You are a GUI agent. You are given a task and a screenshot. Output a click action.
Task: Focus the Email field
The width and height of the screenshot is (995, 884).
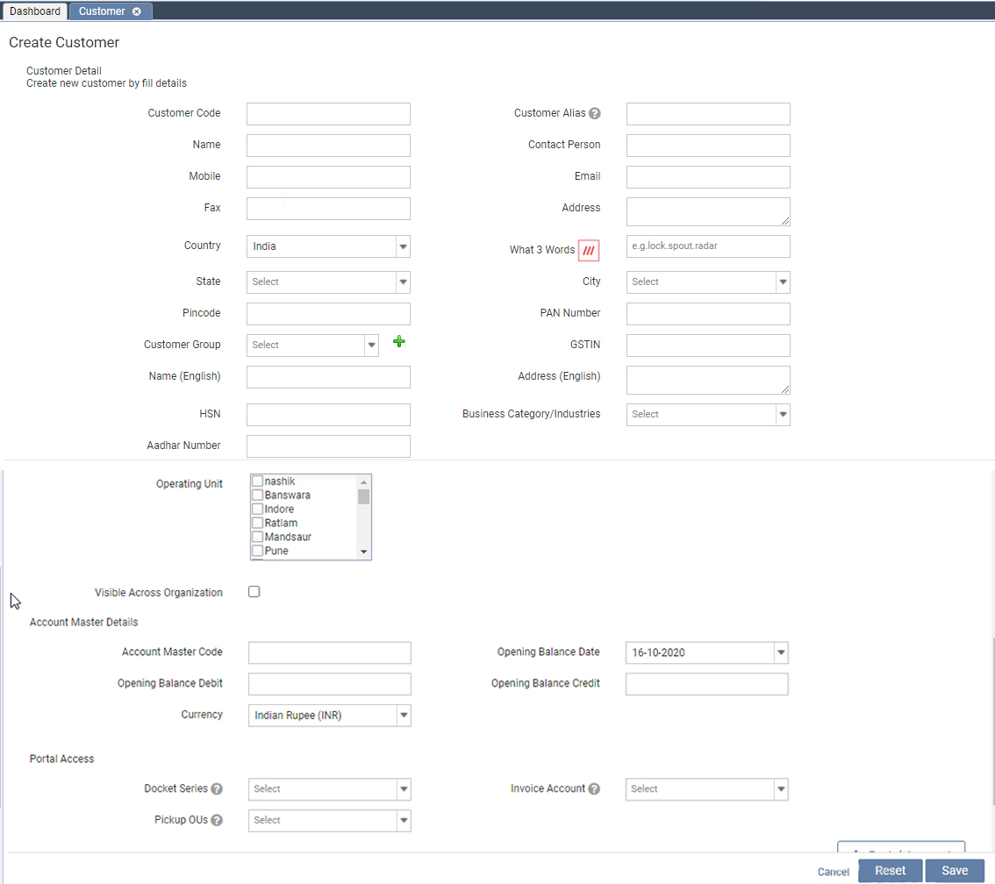[x=708, y=177]
